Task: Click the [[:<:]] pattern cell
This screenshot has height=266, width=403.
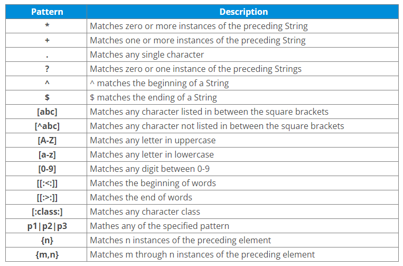Action: coord(46,183)
